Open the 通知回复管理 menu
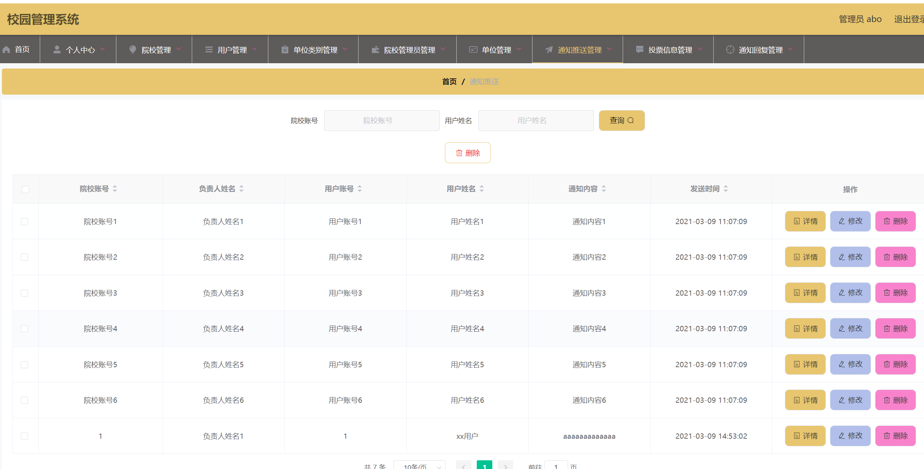 (760, 50)
